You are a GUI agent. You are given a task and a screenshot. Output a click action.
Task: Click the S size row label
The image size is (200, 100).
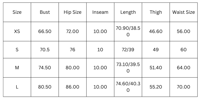(17, 50)
